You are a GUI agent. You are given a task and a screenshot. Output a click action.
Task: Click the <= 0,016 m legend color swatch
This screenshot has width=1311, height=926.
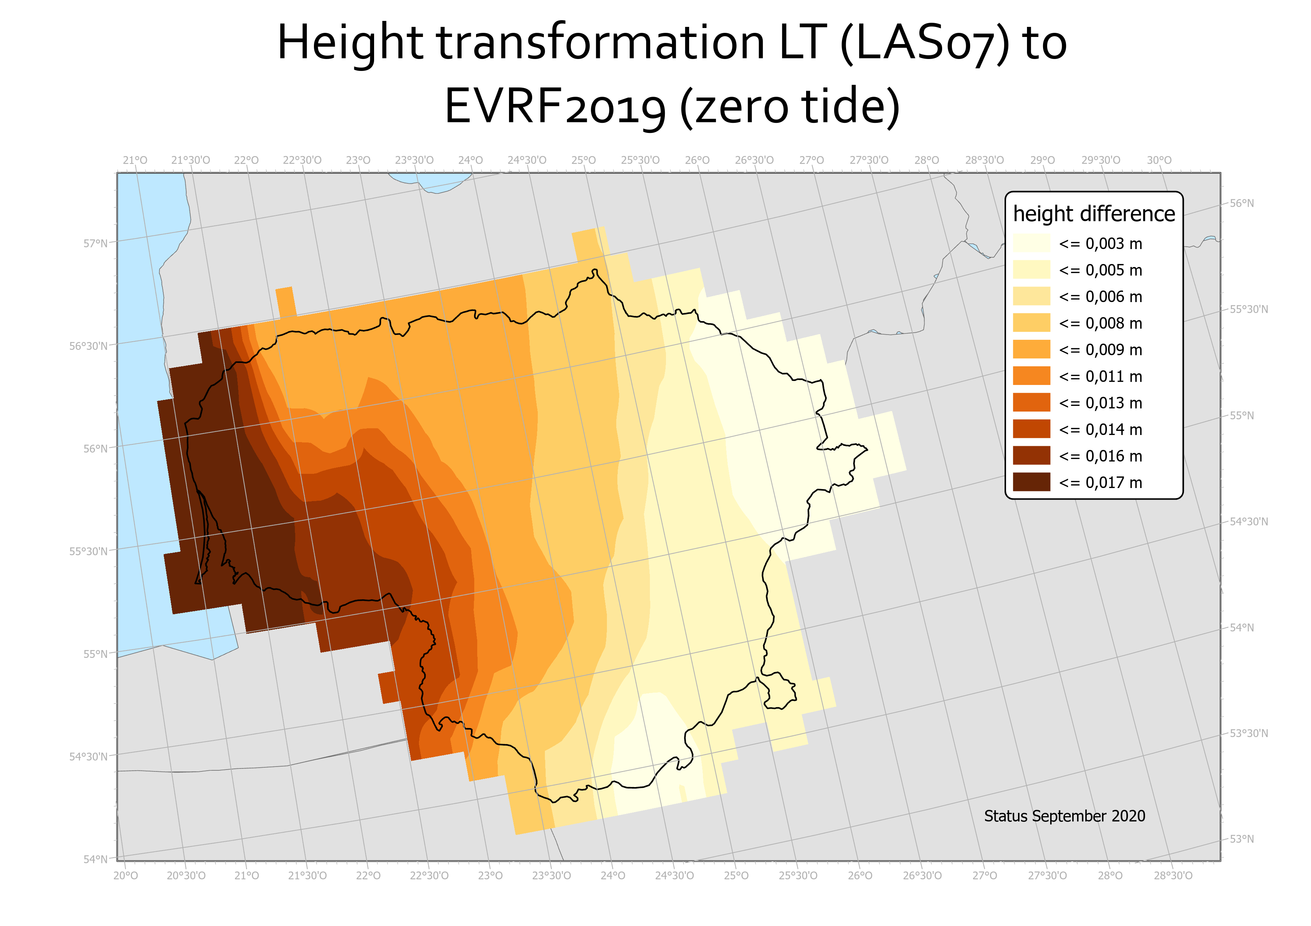1031,455
